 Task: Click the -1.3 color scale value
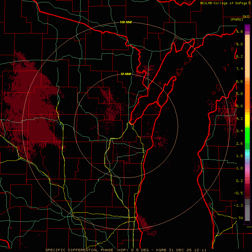(238, 206)
